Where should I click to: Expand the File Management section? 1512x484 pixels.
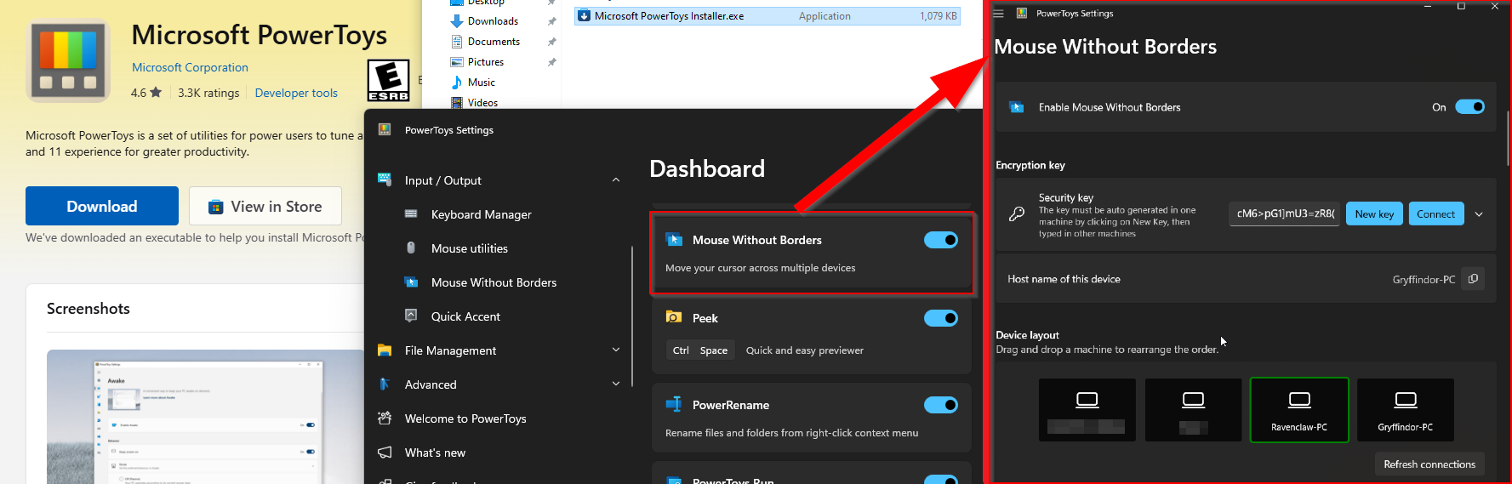[616, 350]
